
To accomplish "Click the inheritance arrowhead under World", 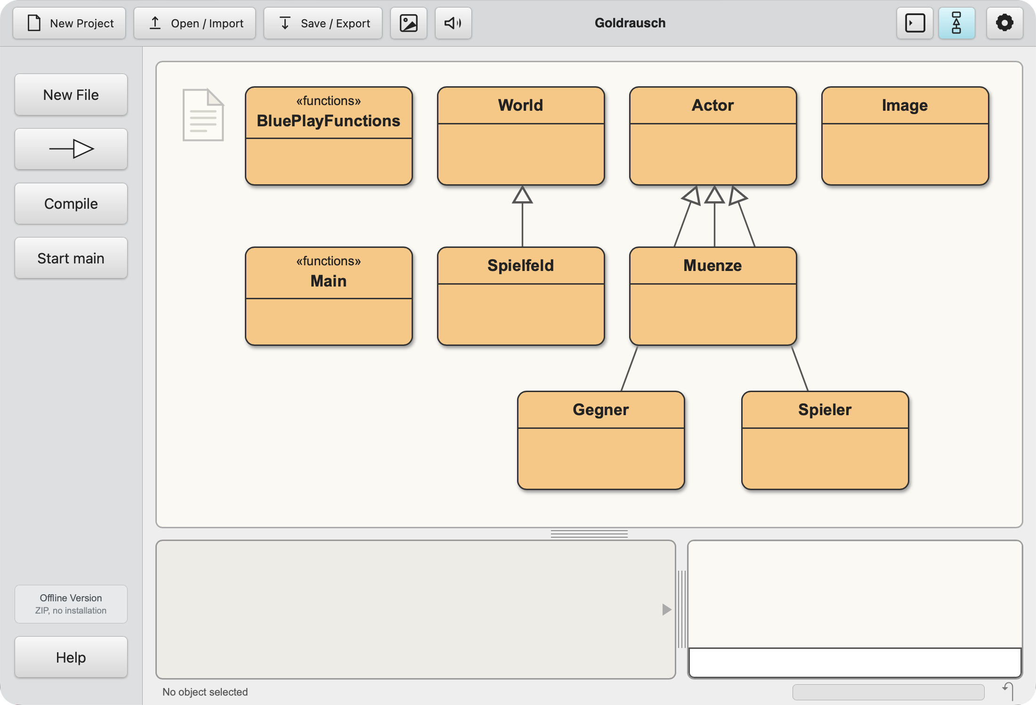I will (522, 195).
